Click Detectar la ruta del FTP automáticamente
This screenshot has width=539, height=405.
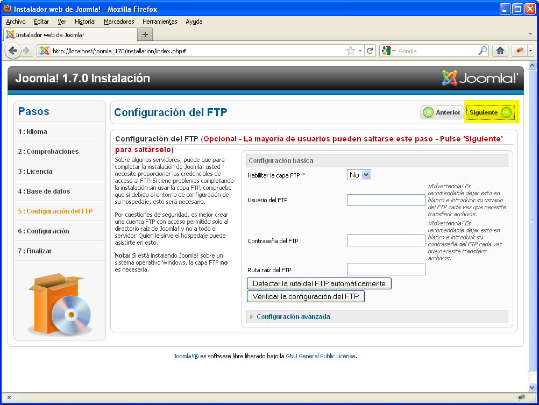pos(319,283)
